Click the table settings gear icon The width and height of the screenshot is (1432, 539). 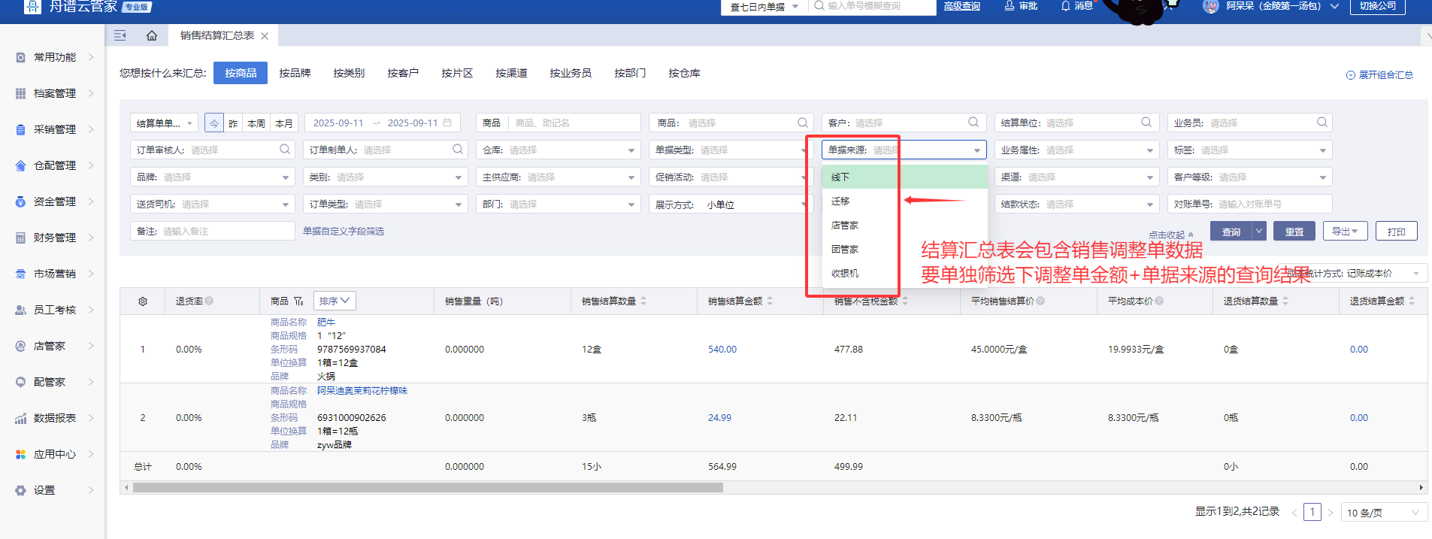(143, 301)
